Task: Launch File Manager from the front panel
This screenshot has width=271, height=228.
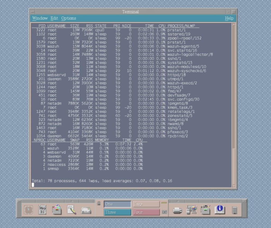Action: pos(57,210)
